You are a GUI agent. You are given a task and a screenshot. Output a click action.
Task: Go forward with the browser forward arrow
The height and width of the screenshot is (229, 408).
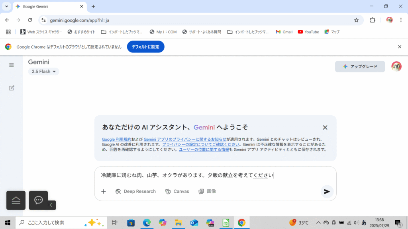(x=18, y=20)
